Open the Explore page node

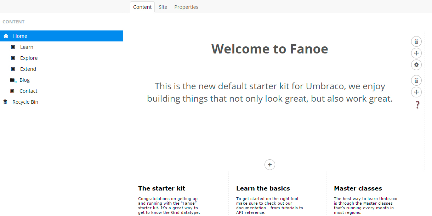29,58
